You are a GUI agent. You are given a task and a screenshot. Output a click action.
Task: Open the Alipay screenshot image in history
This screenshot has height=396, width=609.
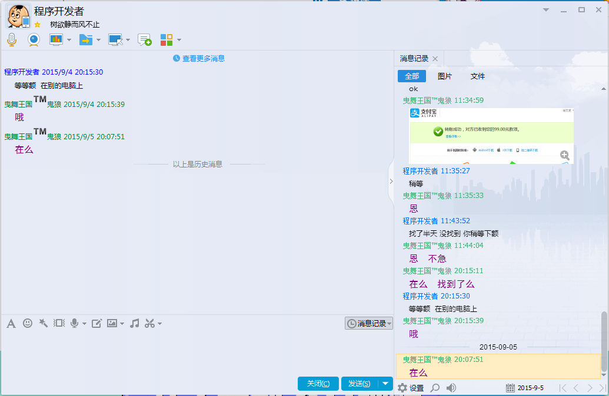[x=491, y=136]
